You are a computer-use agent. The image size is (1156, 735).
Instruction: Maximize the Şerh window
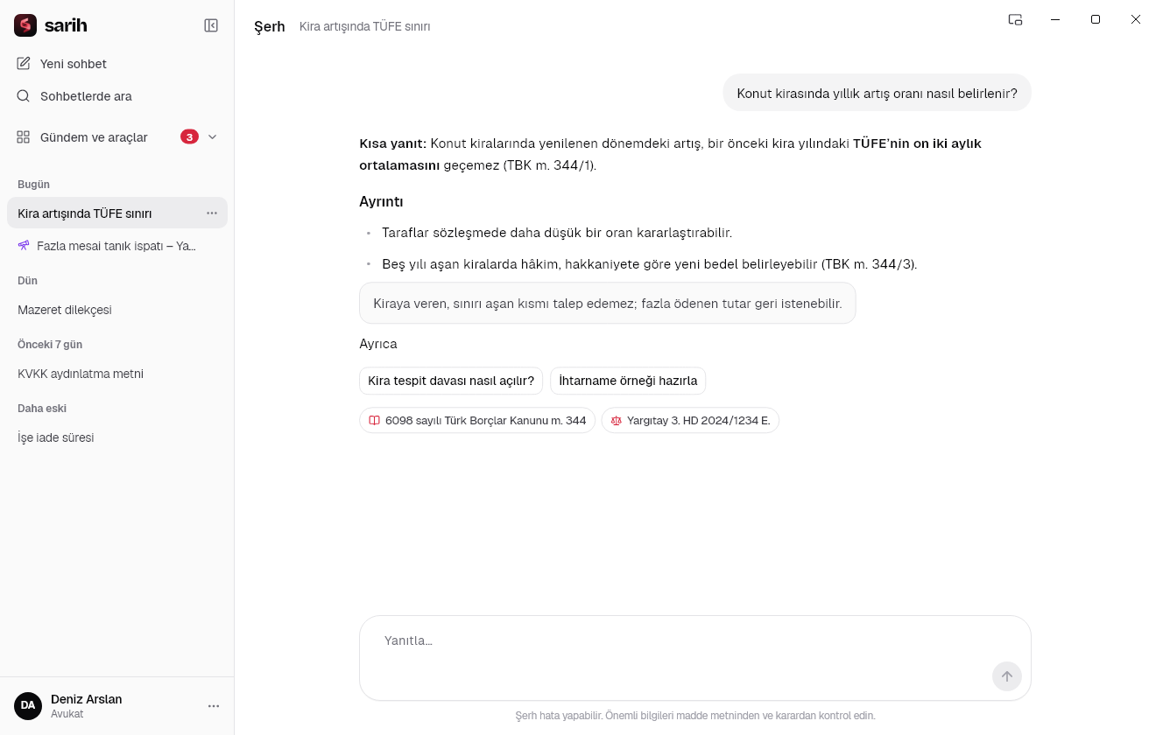click(x=1096, y=19)
